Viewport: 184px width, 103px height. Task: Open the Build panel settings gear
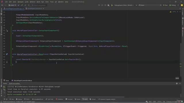pyautogui.click(x=177, y=84)
